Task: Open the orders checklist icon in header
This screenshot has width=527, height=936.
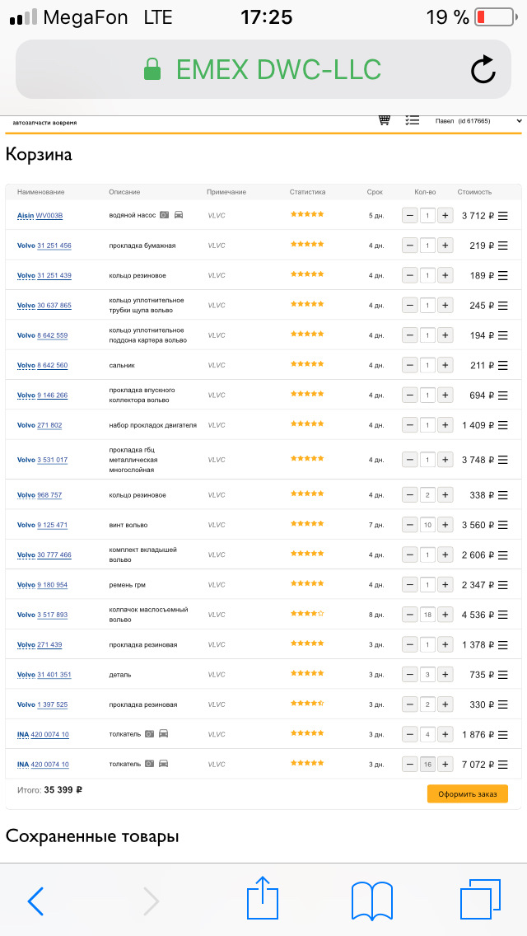Action: (413, 120)
